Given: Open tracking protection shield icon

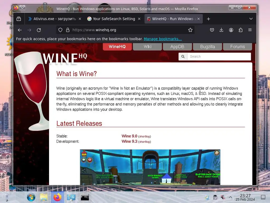Looking at the screenshot, I should [x=60, y=30].
